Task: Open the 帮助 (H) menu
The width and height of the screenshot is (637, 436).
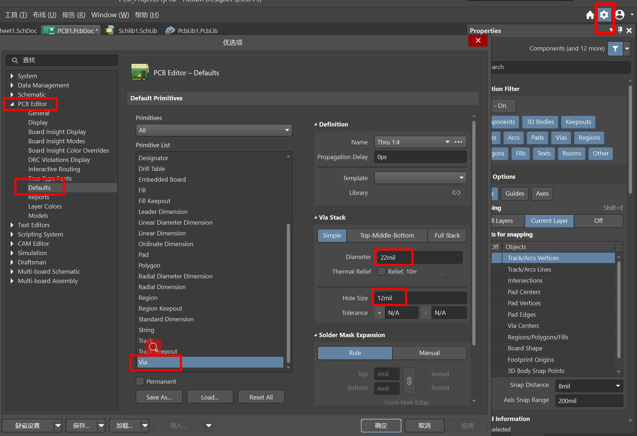Action: 147,15
